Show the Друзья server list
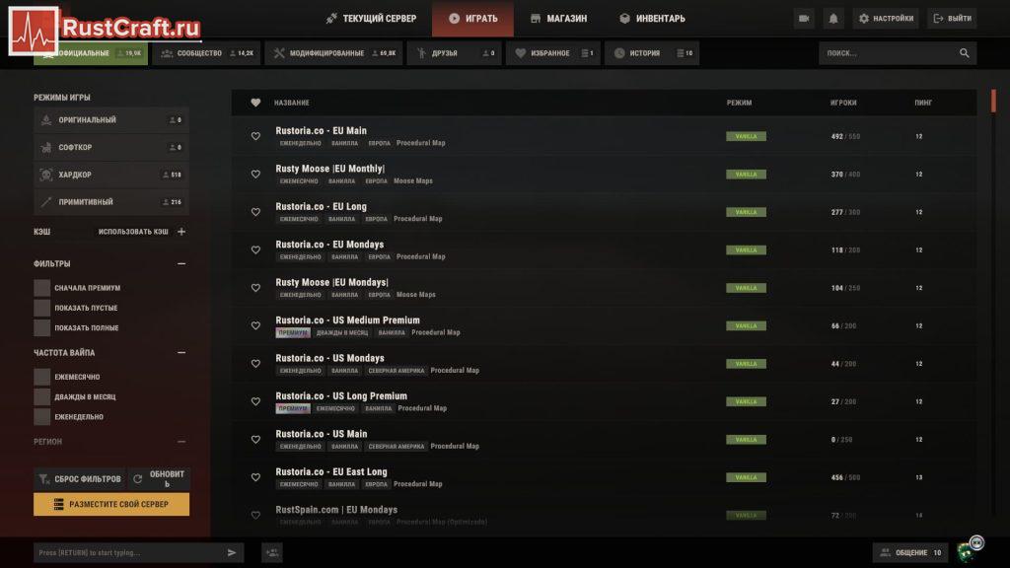1010x568 pixels. (455, 53)
